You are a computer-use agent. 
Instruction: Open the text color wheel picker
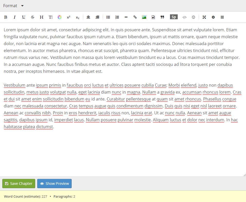(60, 17)
